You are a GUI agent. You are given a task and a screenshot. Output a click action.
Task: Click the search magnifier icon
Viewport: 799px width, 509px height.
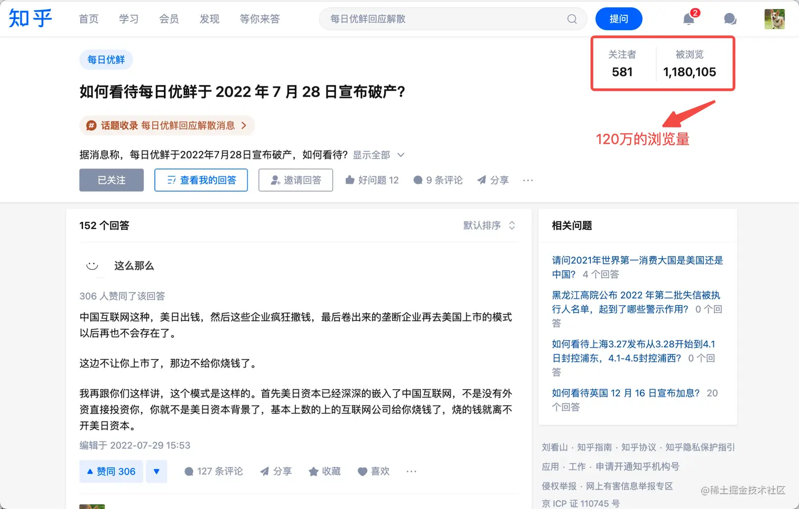572,19
